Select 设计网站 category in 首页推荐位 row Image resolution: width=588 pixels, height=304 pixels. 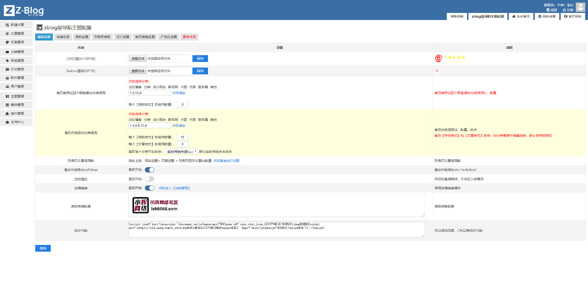(159, 87)
